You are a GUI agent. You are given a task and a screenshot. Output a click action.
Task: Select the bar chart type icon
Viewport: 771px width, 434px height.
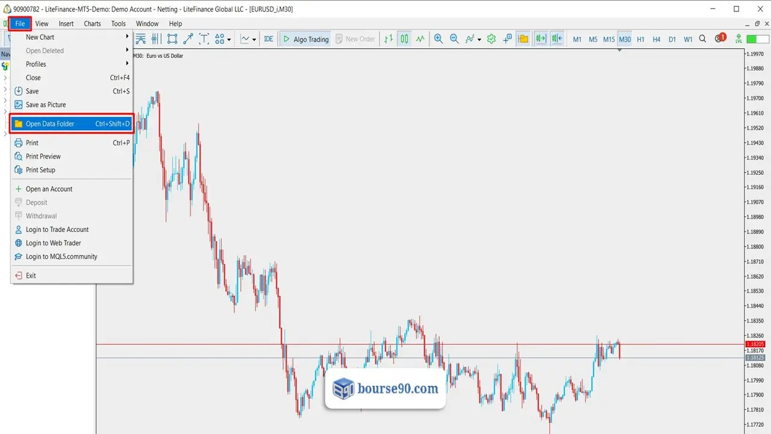(x=389, y=39)
